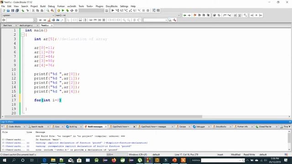This screenshot has height=164, width=292.
Task: Click the horizontal scrollbar of the editor
Action: pyautogui.click(x=104, y=117)
